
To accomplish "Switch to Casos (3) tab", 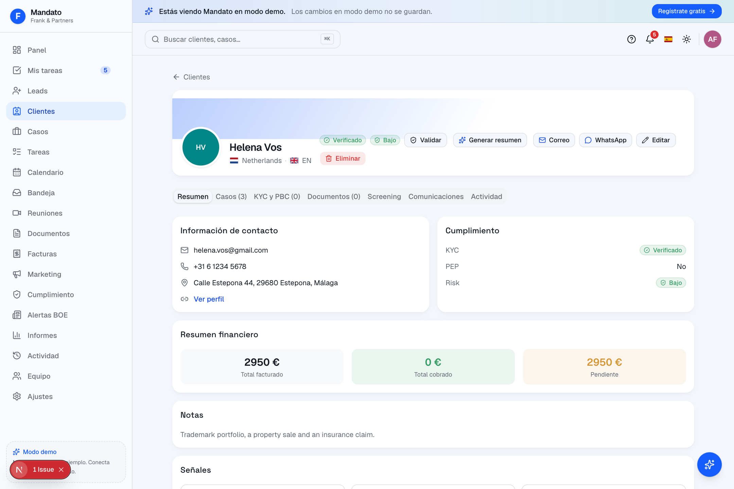I will click(231, 197).
